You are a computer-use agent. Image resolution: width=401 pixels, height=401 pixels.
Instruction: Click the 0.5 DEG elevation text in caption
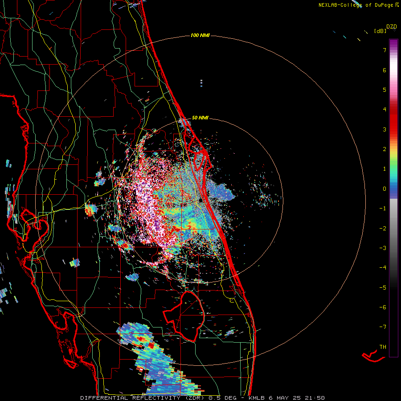point(222,398)
